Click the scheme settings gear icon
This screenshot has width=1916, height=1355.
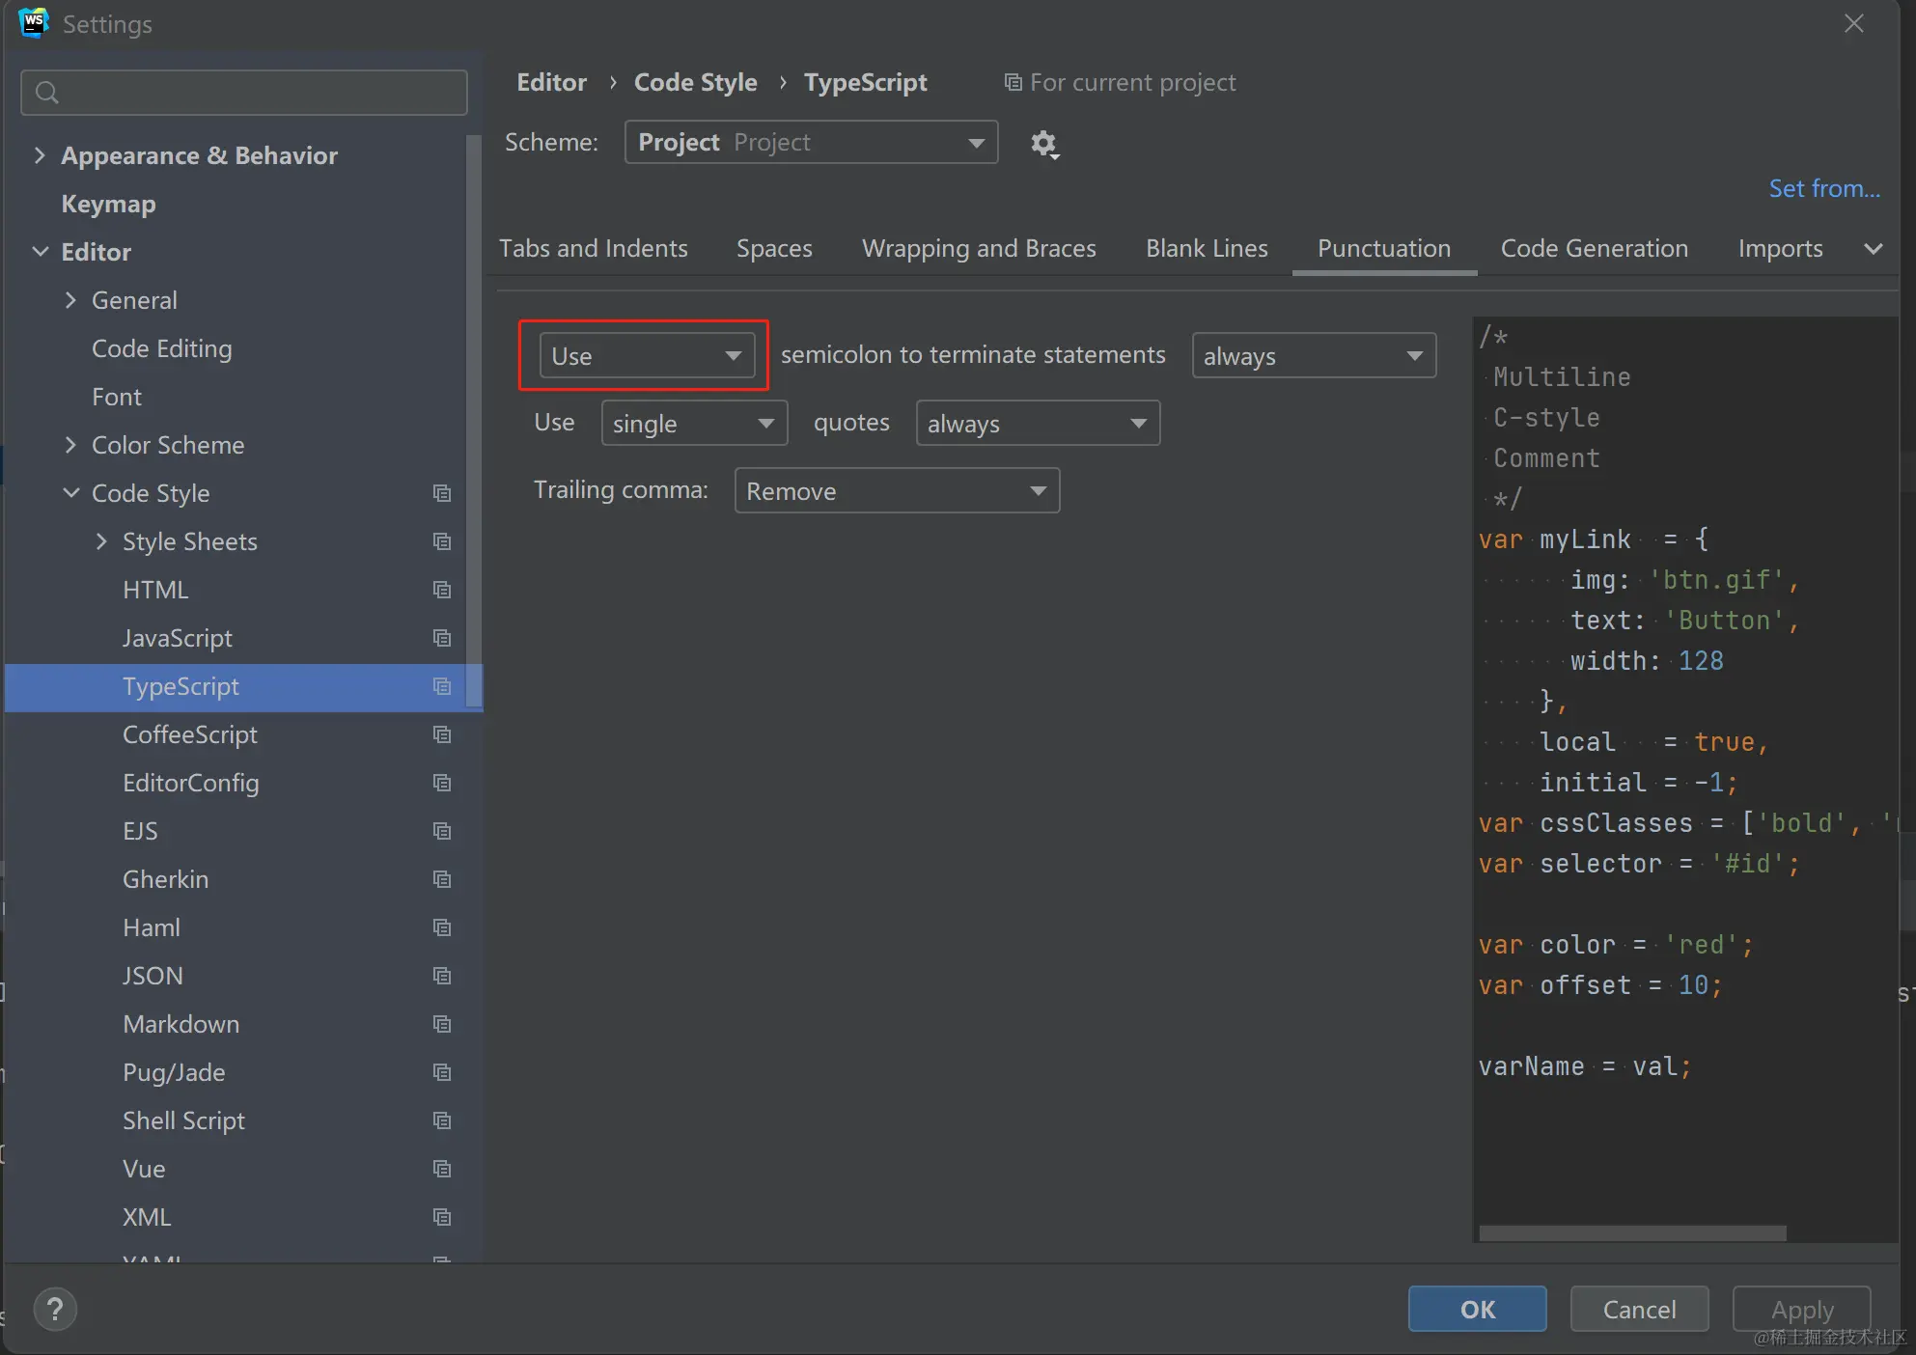(x=1043, y=144)
